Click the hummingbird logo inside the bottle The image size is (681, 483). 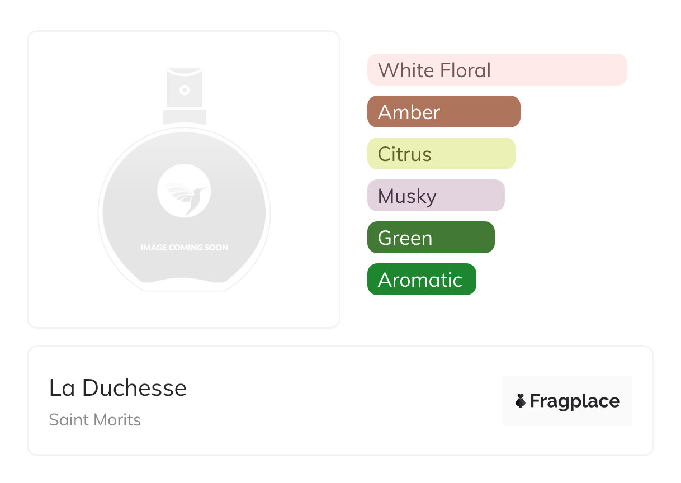click(x=184, y=190)
